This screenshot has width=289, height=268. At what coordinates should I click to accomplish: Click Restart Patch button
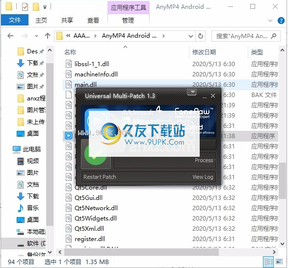[100, 177]
